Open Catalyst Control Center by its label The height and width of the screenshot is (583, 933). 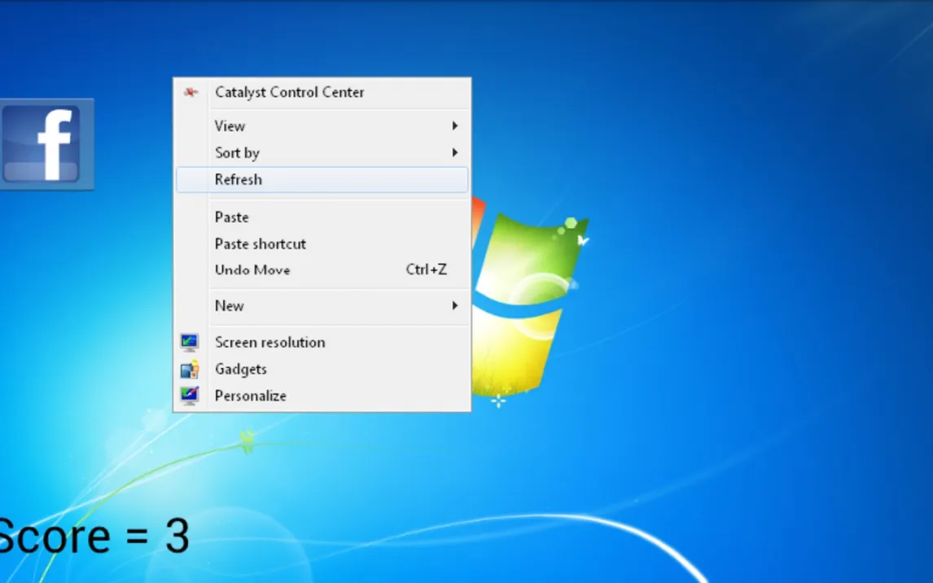[290, 92]
